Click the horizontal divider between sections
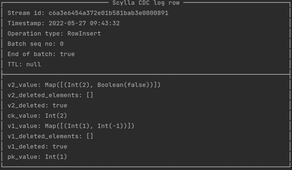 (146, 74)
